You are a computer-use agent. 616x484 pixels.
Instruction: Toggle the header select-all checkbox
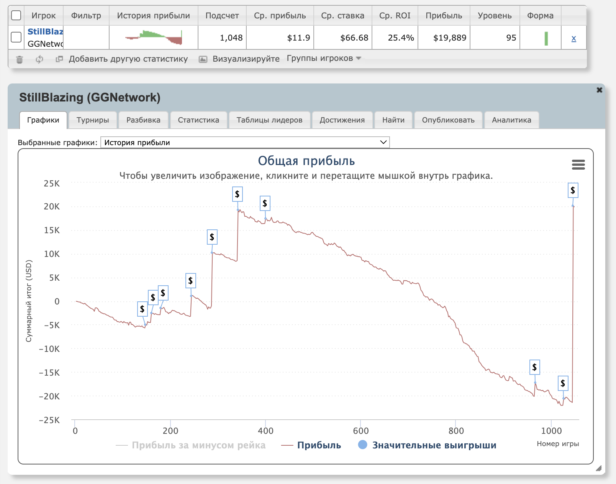pyautogui.click(x=16, y=15)
